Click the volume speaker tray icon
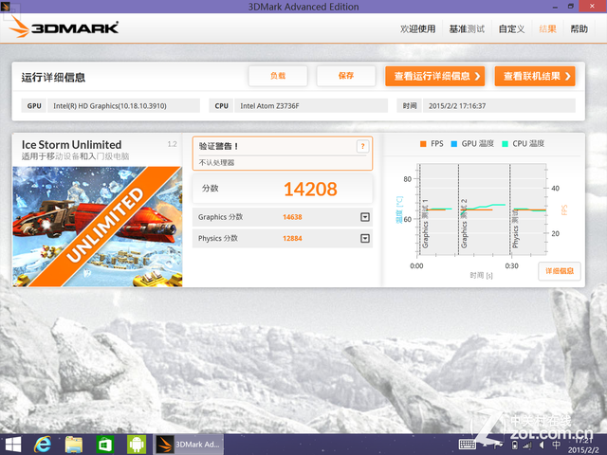Image resolution: width=607 pixels, height=455 pixels. click(x=542, y=446)
